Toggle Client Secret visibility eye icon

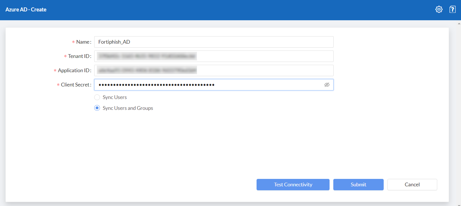coord(327,85)
